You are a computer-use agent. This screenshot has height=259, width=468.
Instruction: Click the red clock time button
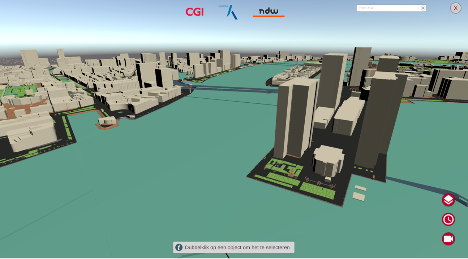448,219
